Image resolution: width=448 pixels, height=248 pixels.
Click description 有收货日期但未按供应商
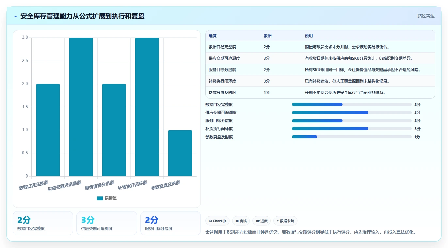point(359,58)
